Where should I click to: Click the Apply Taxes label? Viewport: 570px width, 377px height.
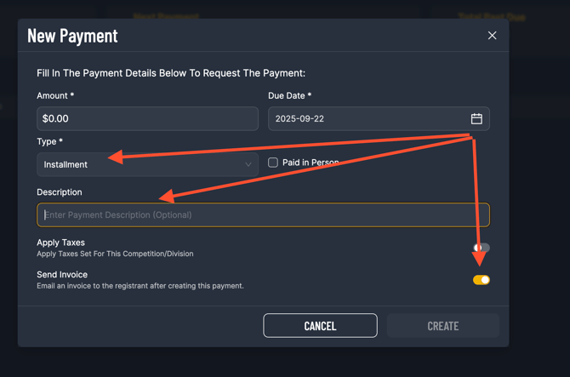tap(60, 243)
